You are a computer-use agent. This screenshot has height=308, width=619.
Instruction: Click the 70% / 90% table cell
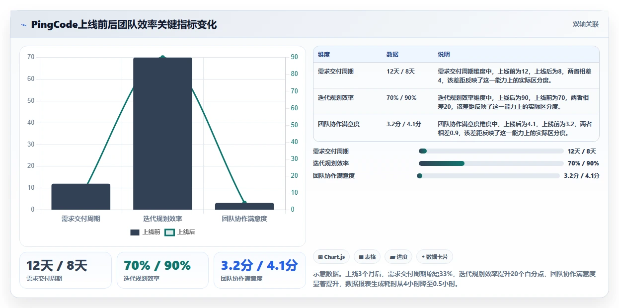(401, 98)
